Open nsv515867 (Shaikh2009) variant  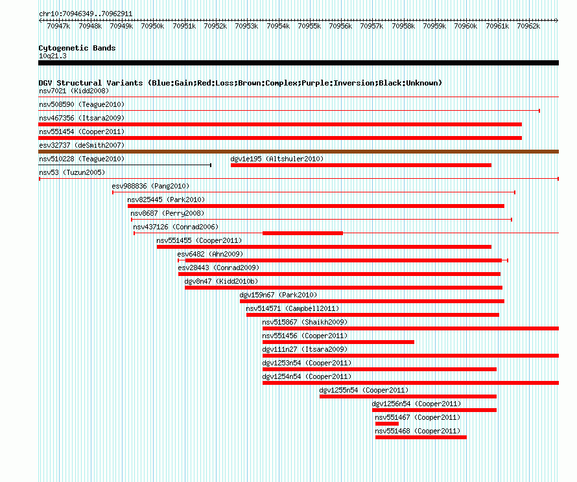(305, 322)
